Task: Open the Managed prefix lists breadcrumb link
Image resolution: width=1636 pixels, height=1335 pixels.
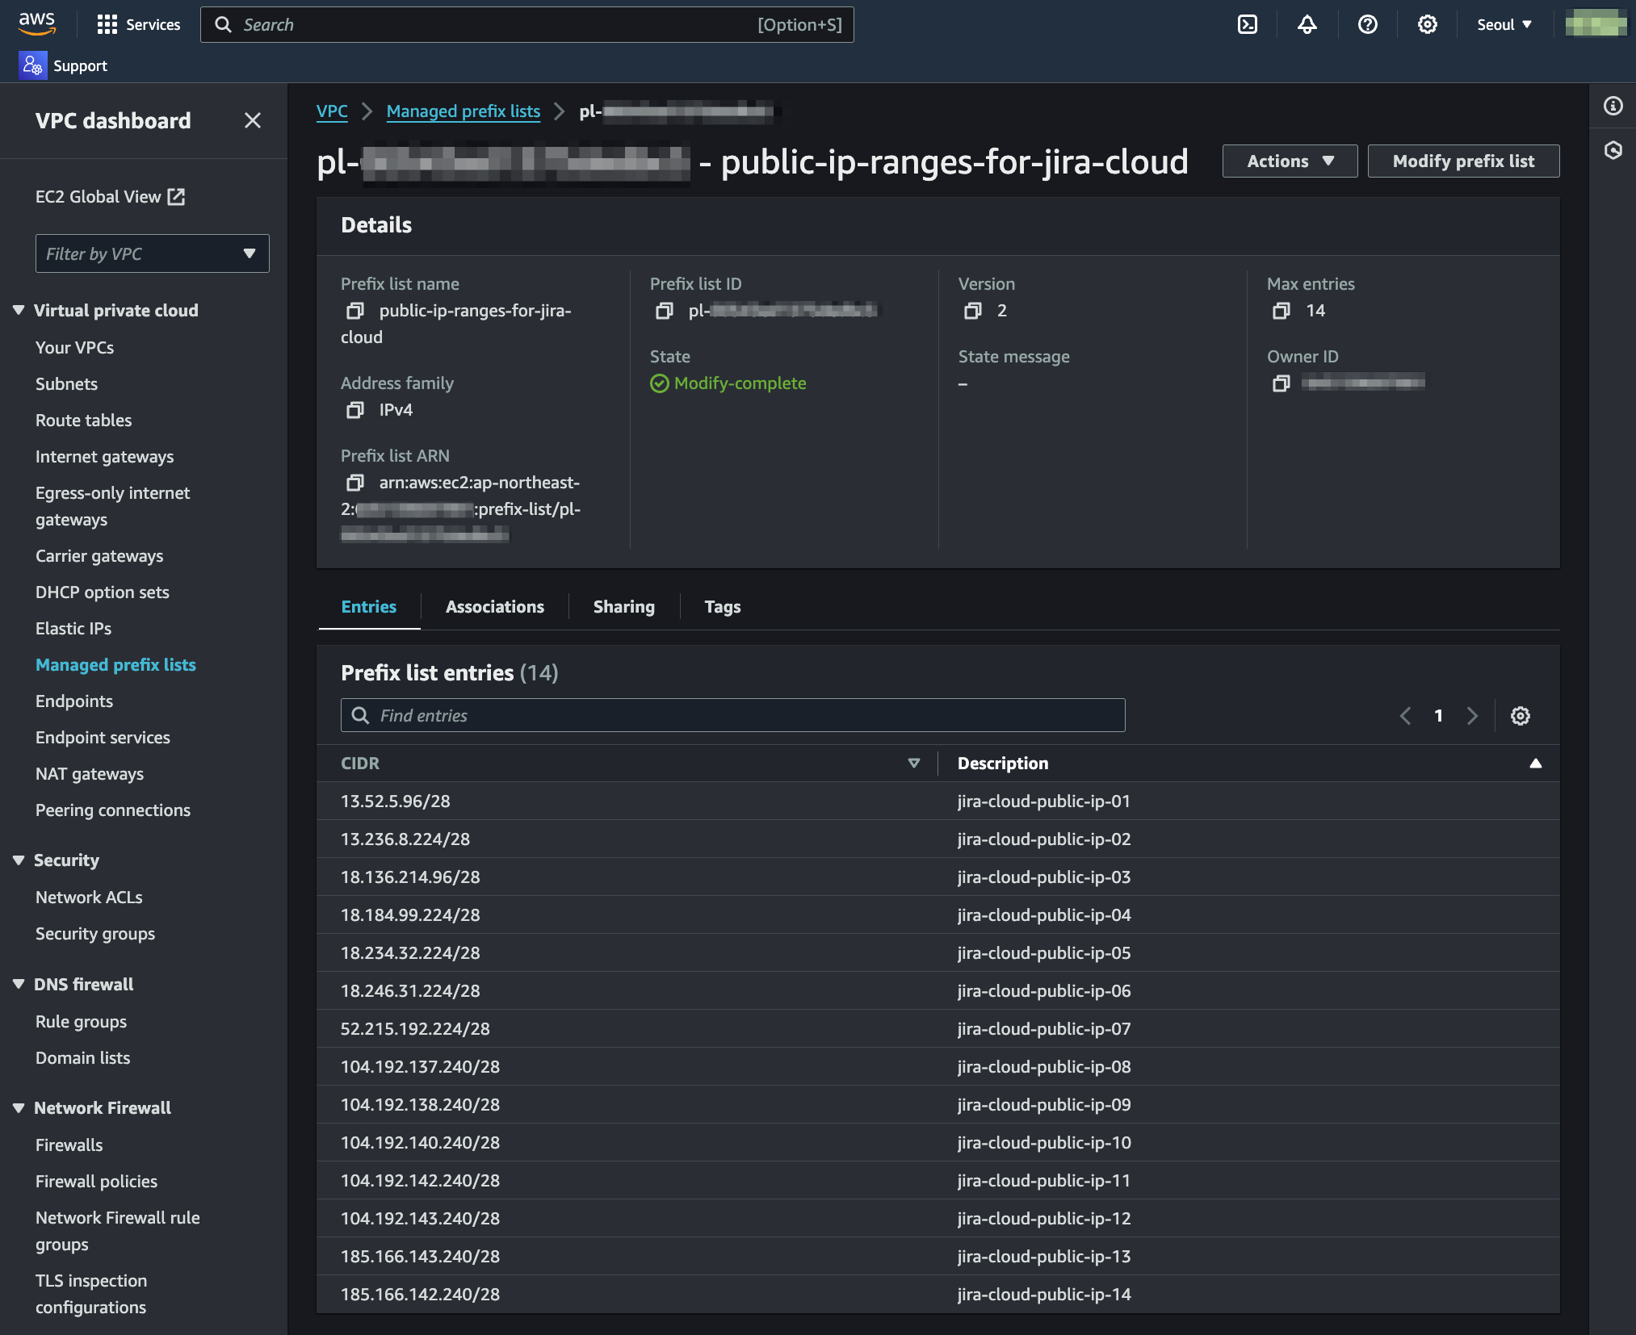Action: 463,111
